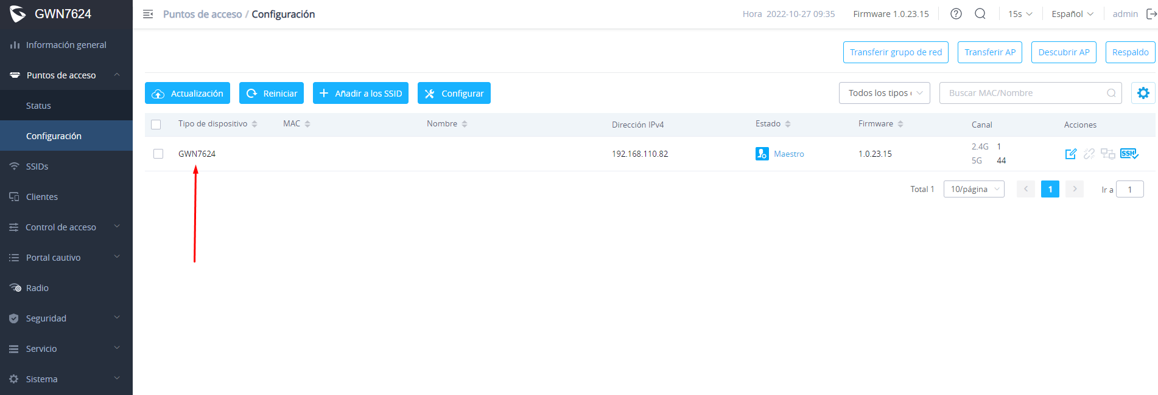Open the Todos los tipos dropdown
Screen dimensions: 1158x395
coord(885,93)
